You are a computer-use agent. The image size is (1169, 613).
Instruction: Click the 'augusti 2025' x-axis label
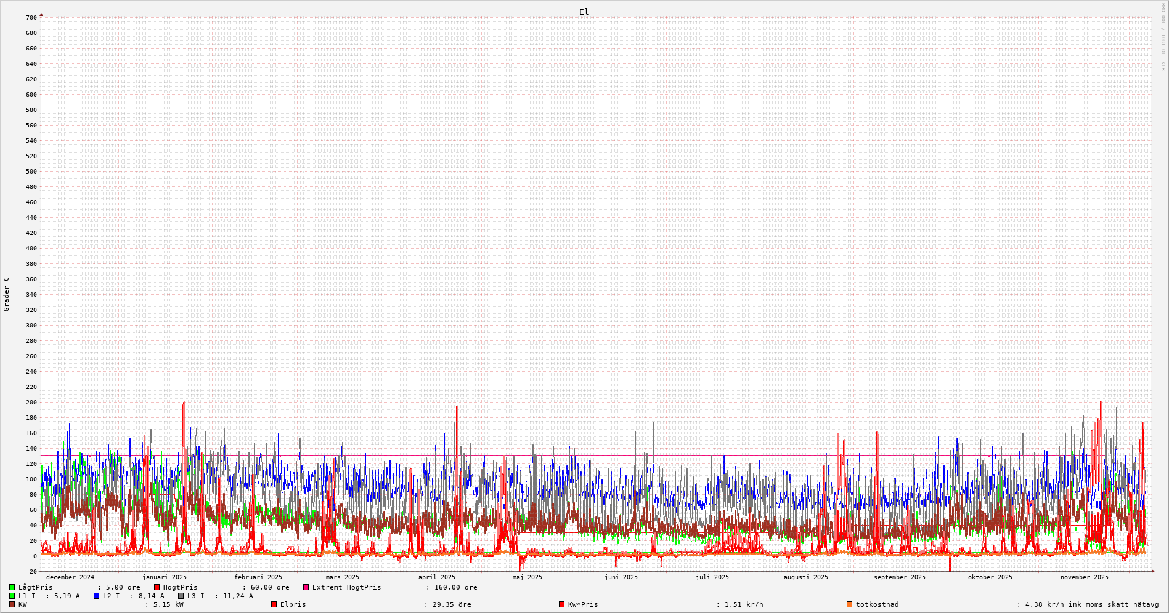(x=805, y=577)
